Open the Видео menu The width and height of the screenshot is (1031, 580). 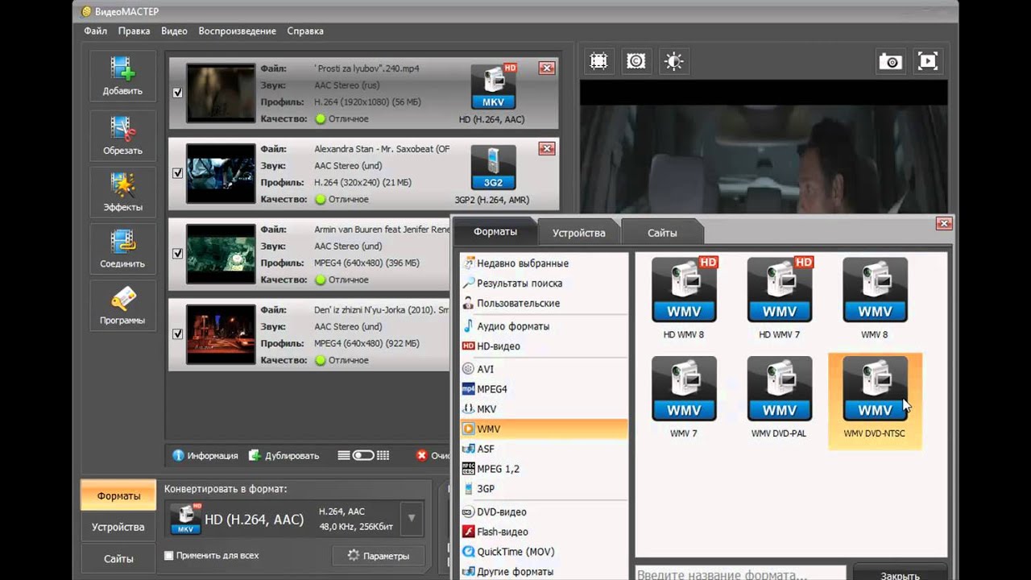[x=174, y=31]
